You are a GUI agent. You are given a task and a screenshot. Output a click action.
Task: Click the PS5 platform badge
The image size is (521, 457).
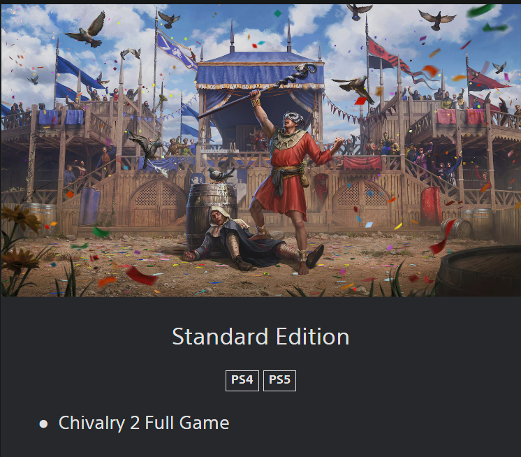tap(279, 380)
